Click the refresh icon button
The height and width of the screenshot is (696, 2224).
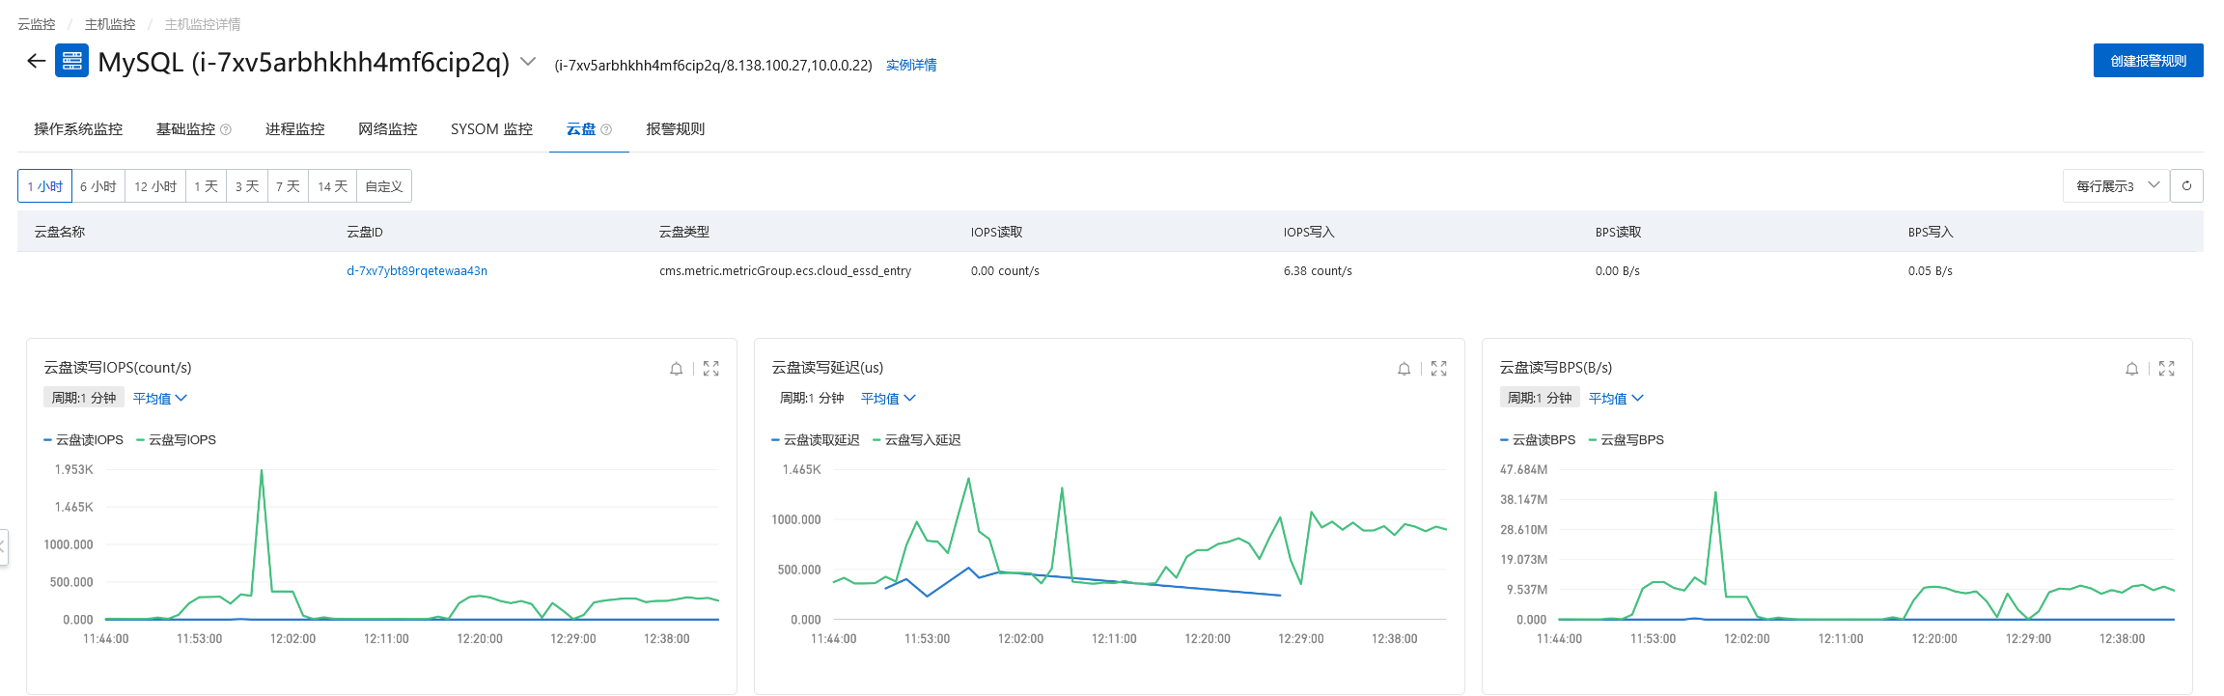[2186, 186]
